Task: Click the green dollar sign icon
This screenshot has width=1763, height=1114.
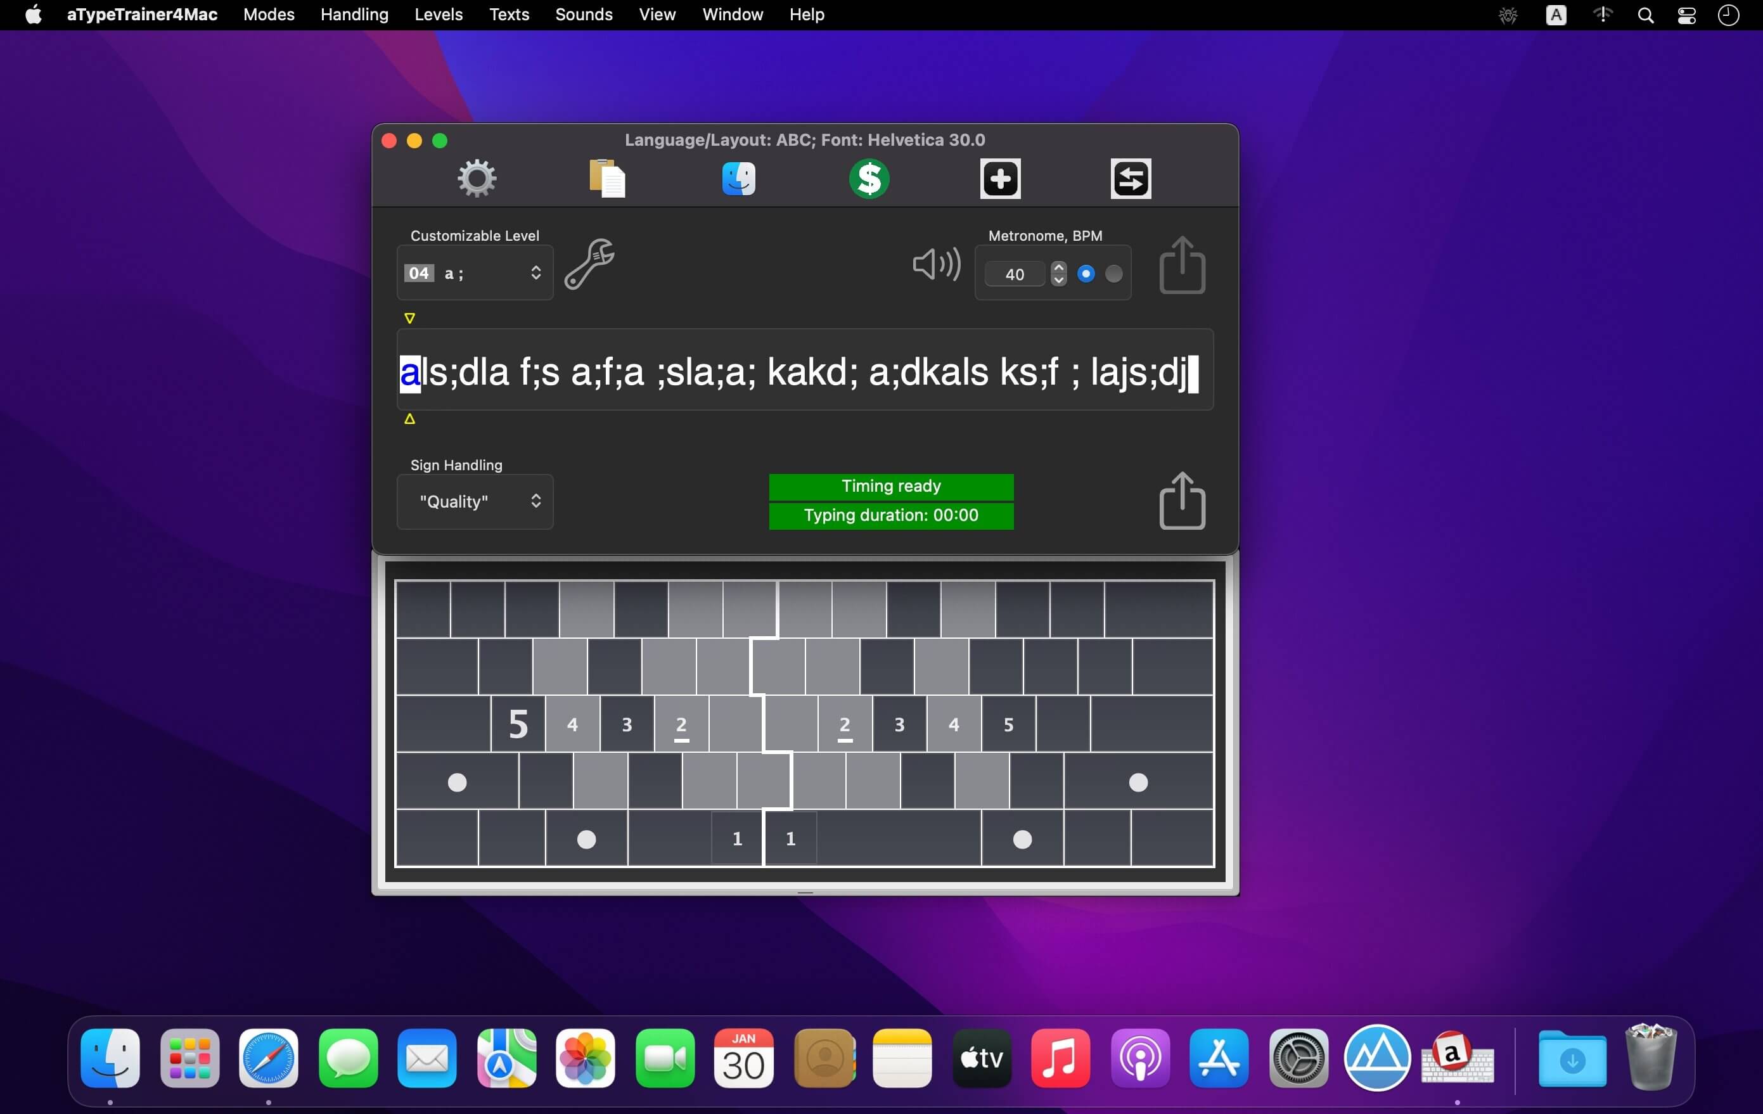Action: coord(869,179)
